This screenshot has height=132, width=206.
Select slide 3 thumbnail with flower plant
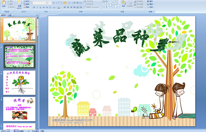click(x=19, y=83)
